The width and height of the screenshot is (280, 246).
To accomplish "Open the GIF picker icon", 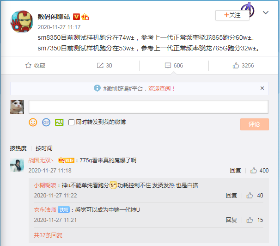I will click(46, 123).
